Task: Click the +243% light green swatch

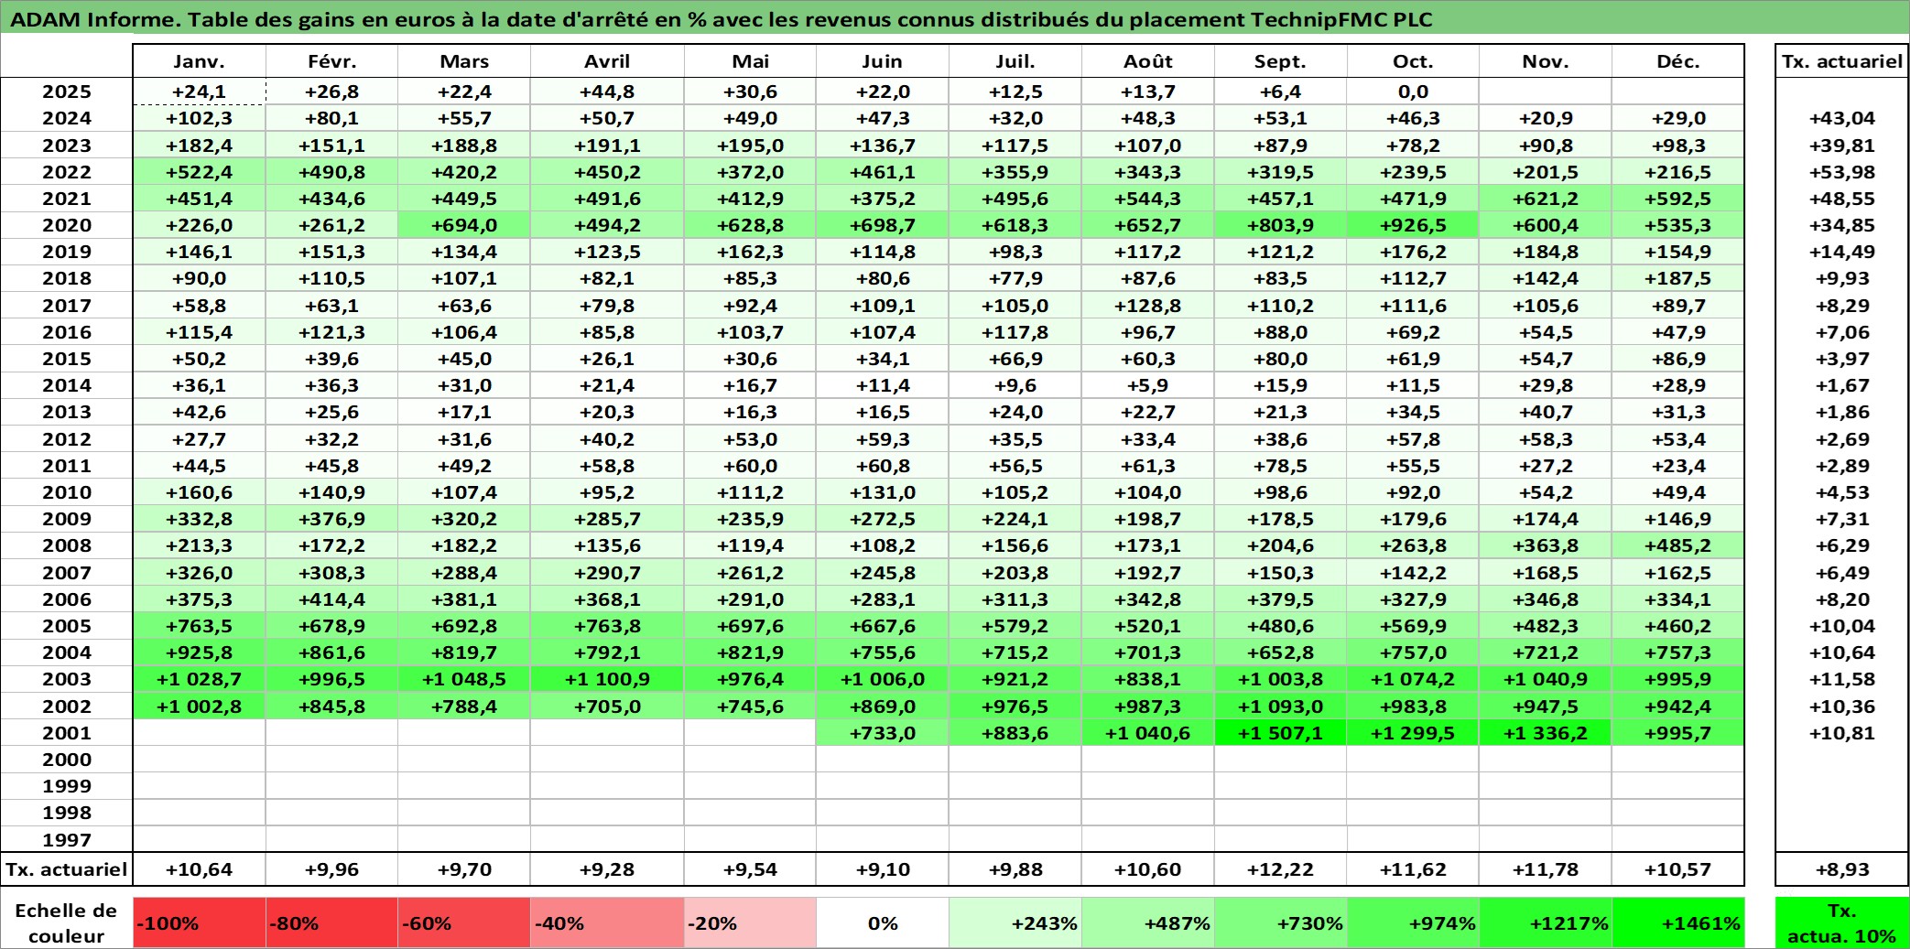Action: click(x=1015, y=922)
